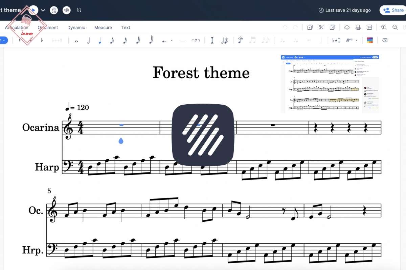This screenshot has width=406, height=270.
Task: Zoom in on the score
Action: coord(384,27)
